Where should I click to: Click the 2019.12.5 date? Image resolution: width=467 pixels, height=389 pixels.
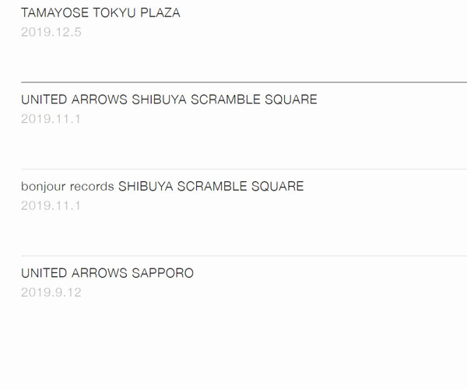tap(51, 32)
